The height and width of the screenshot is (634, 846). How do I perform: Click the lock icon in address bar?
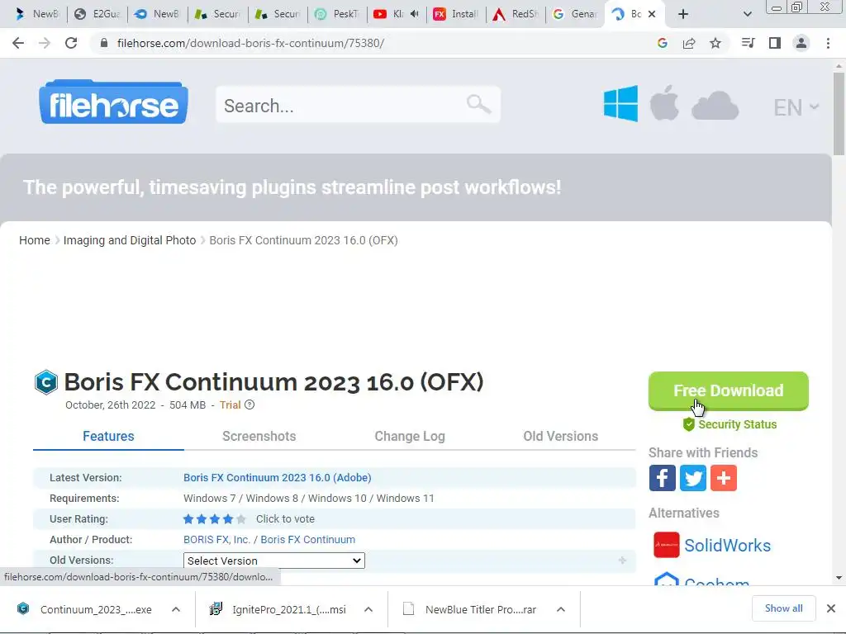[103, 43]
